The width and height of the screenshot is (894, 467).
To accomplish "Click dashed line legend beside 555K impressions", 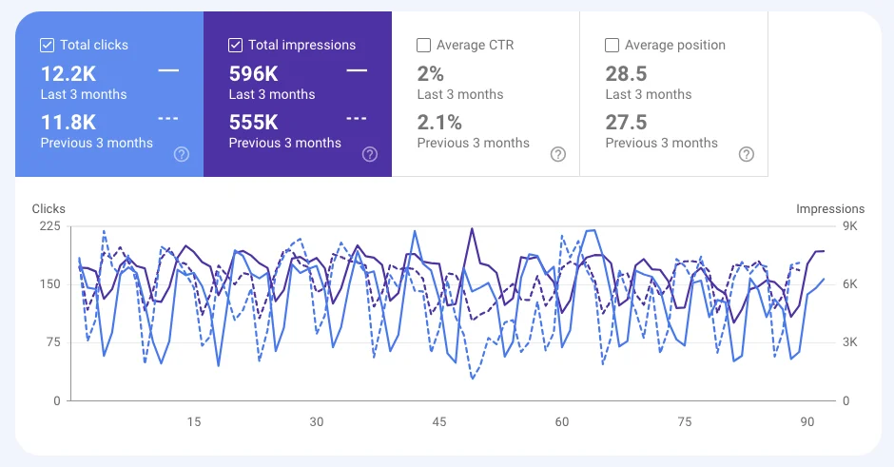I will (x=357, y=119).
